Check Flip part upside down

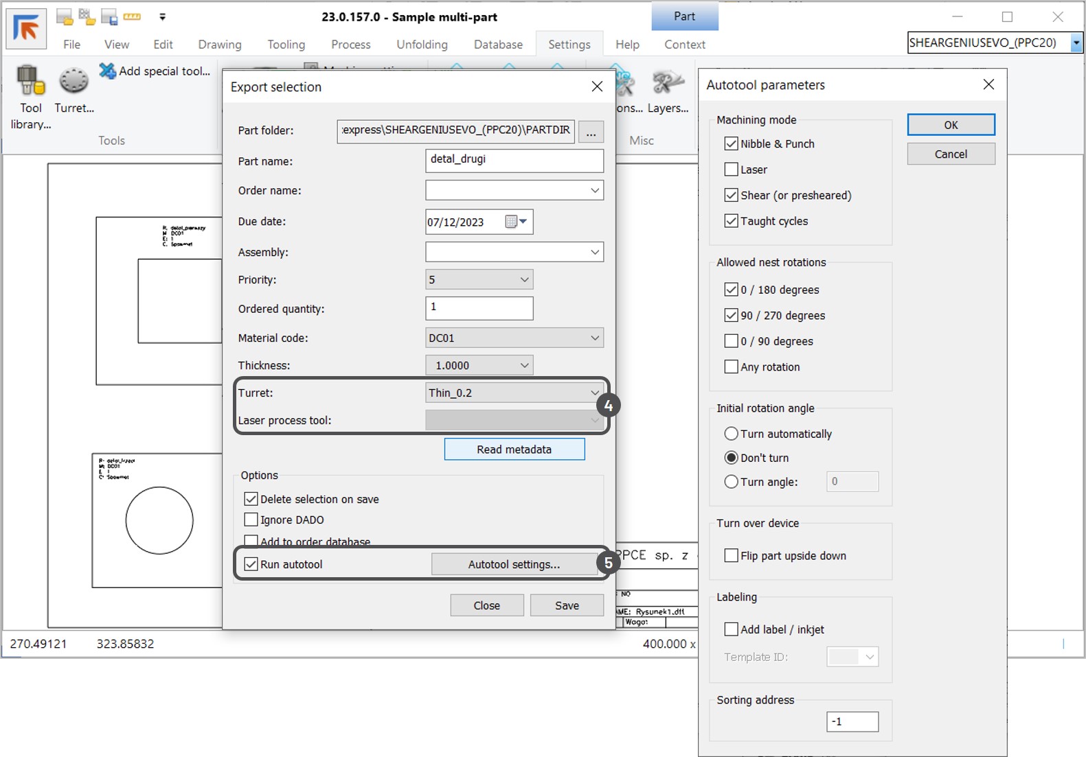(x=731, y=556)
